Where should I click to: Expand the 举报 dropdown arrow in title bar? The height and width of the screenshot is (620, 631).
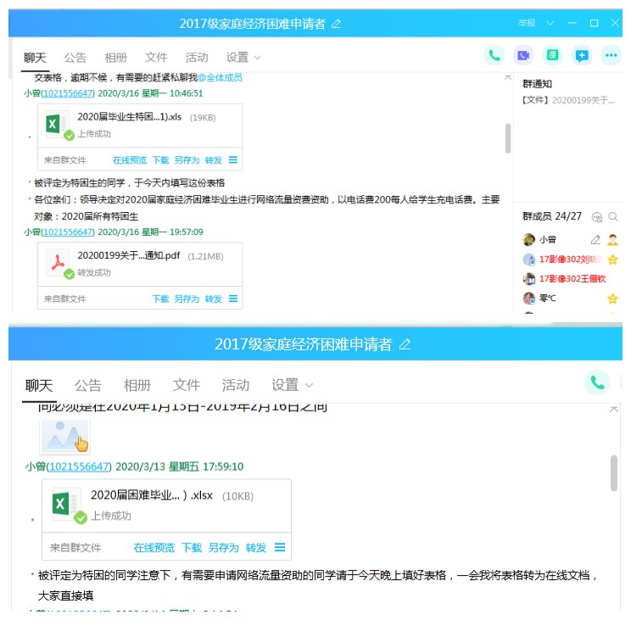[550, 23]
